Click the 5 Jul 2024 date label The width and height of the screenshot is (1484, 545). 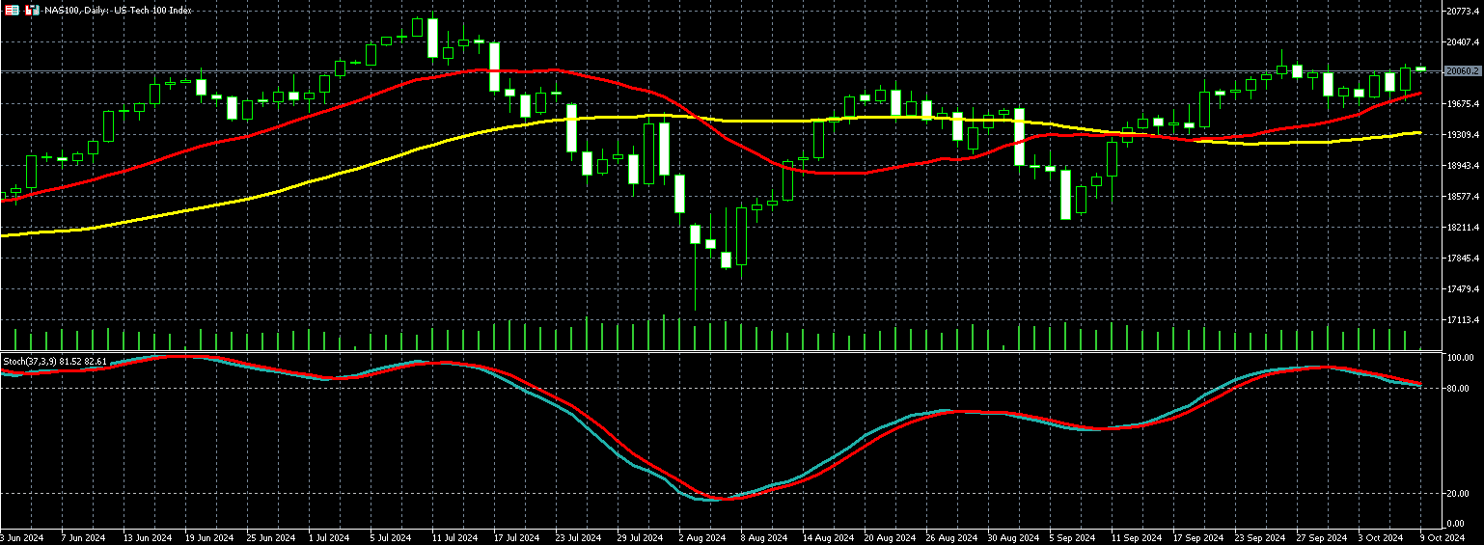pyautogui.click(x=393, y=537)
